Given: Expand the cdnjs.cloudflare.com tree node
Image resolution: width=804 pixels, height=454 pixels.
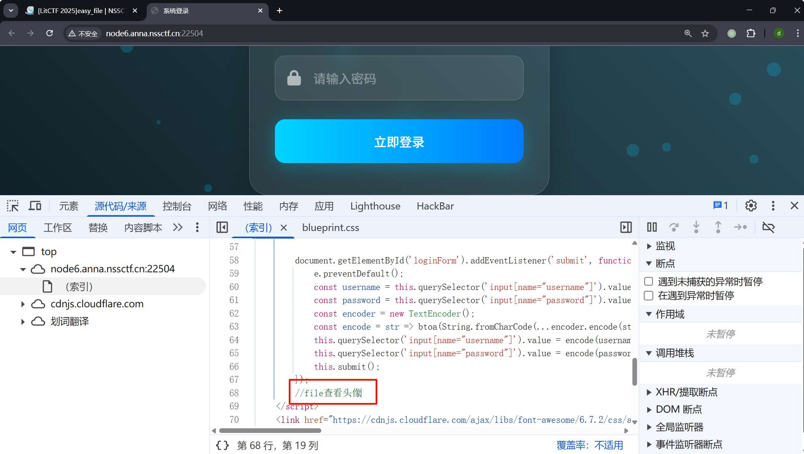Looking at the screenshot, I should click(x=23, y=304).
